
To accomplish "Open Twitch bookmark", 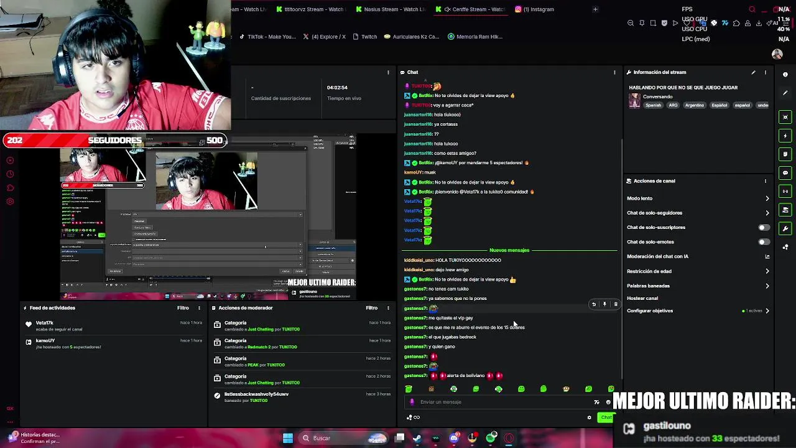I will point(365,37).
